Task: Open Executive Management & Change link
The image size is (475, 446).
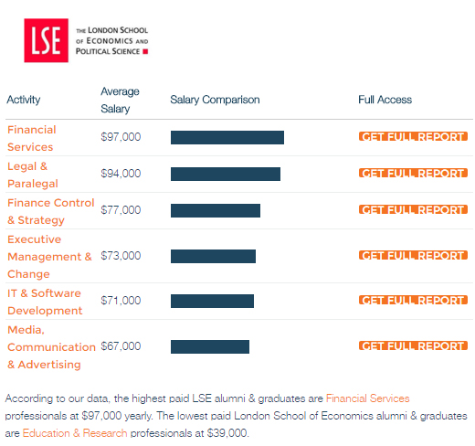Action: (49, 257)
